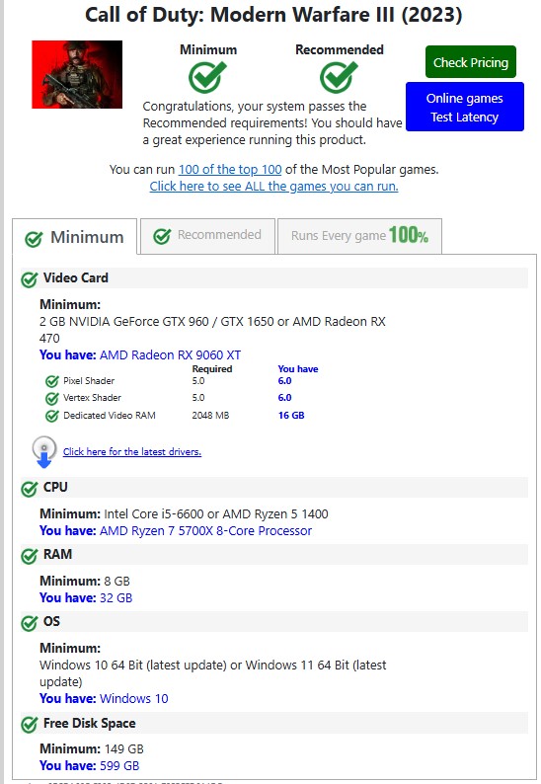Click the Pixel Shader check icon
The height and width of the screenshot is (784, 541).
point(52,381)
